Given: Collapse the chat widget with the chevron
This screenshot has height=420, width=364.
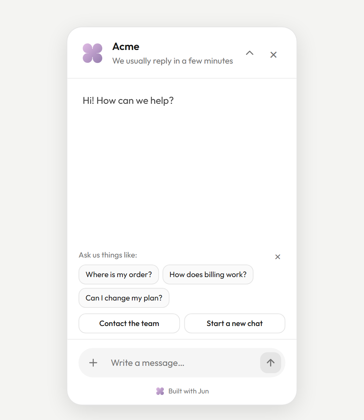Looking at the screenshot, I should point(250,53).
